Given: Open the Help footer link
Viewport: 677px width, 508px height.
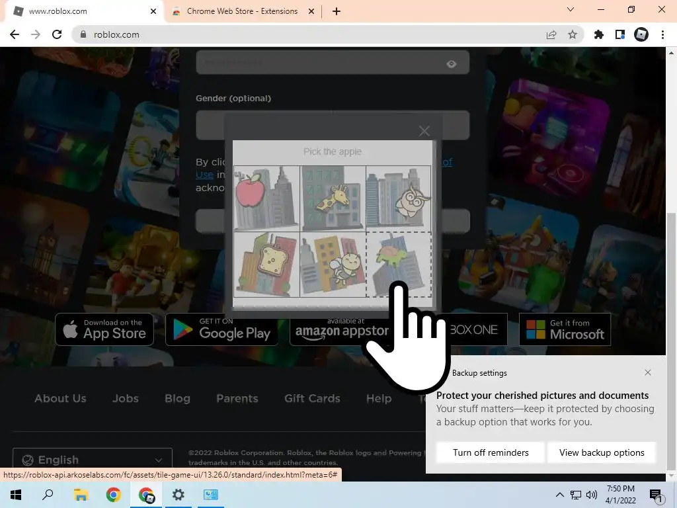Looking at the screenshot, I should pos(379,398).
